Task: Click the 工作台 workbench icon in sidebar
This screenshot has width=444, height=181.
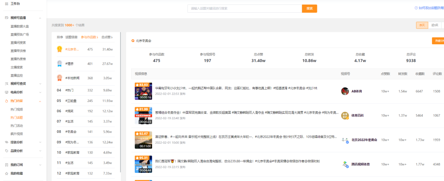Action: click(6, 3)
